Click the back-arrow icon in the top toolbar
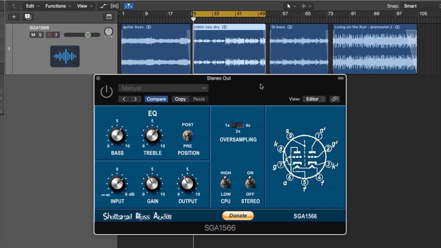Image resolution: width=441 pixels, height=248 pixels. click(x=14, y=6)
